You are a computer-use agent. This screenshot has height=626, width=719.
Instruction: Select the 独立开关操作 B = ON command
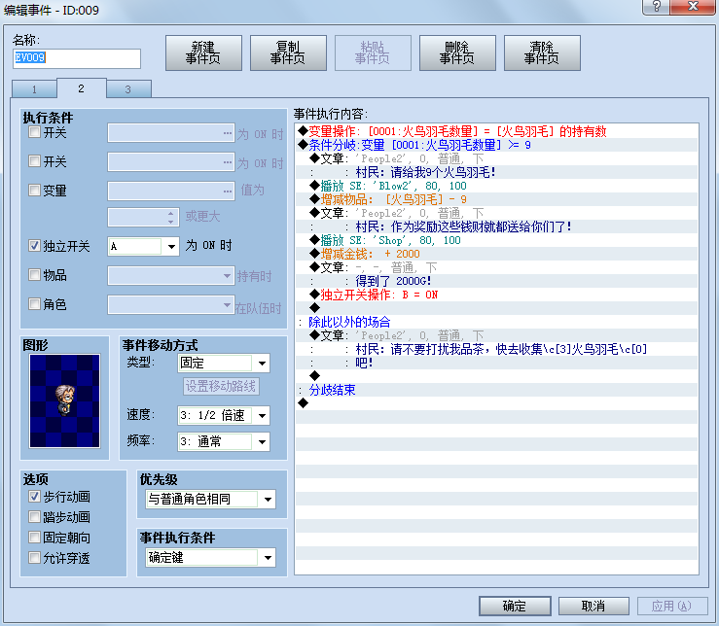[x=497, y=295]
